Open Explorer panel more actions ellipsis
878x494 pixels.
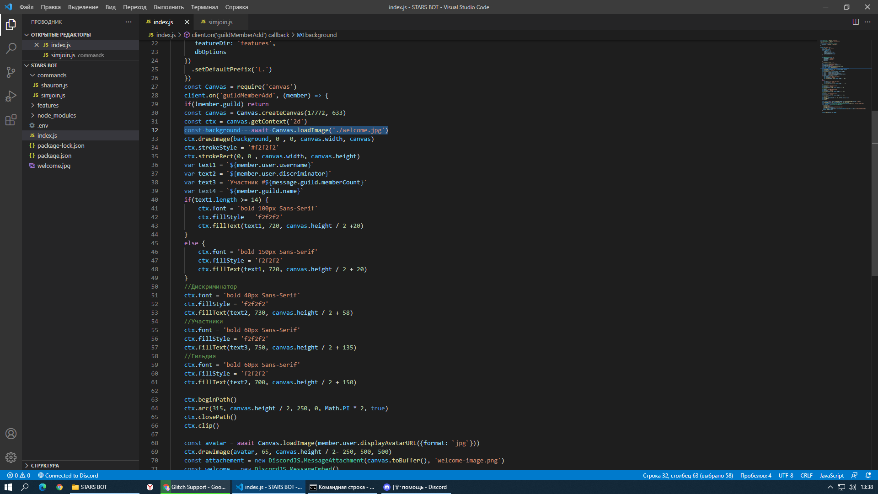tap(128, 22)
